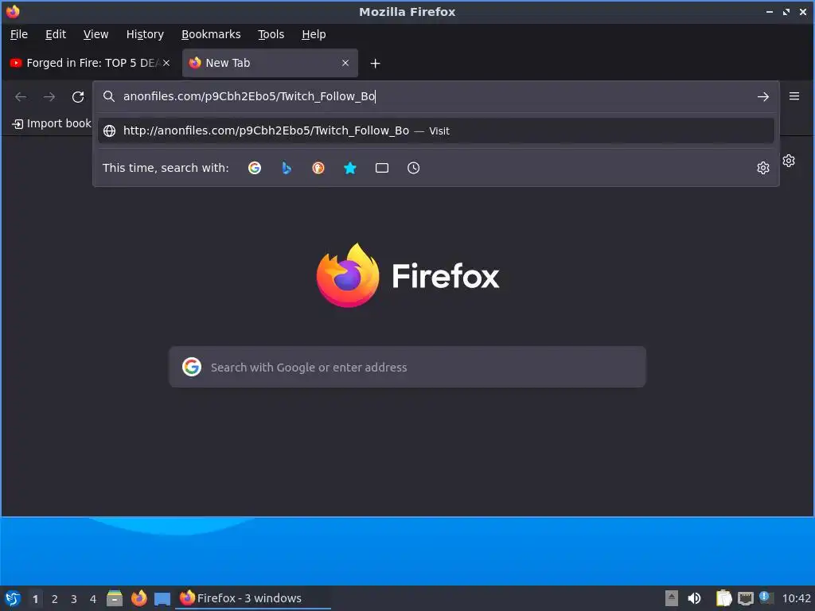Click the 10:42 clock in the taskbar
Screen dimensions: 815x611
pyautogui.click(x=796, y=598)
